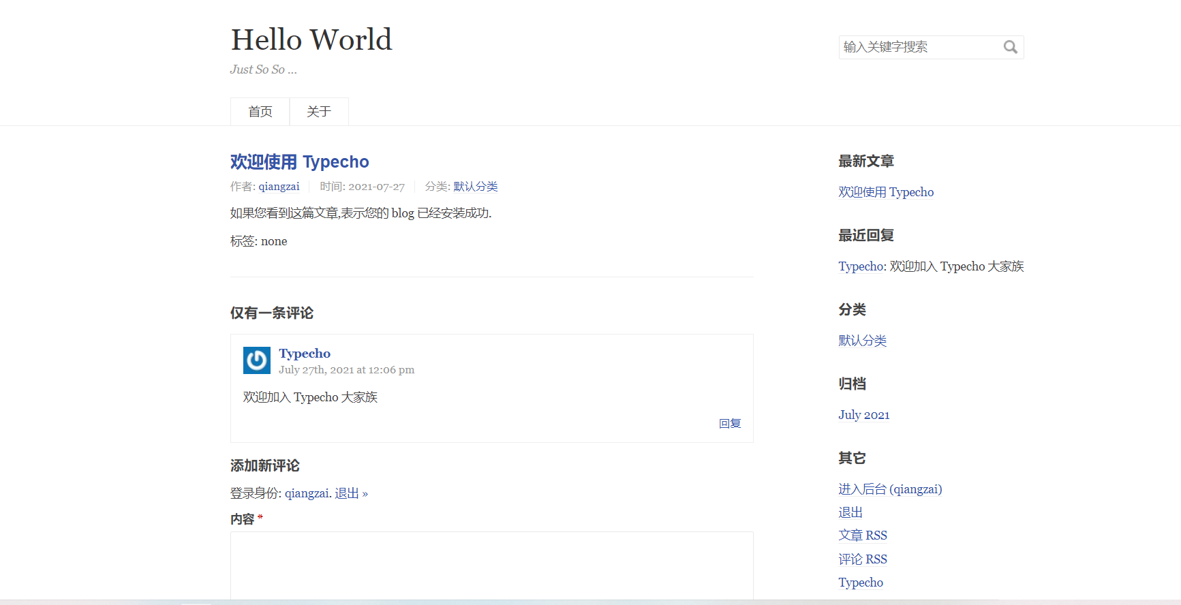Click 回复 to reply to comment
The image size is (1181, 605).
pos(730,424)
